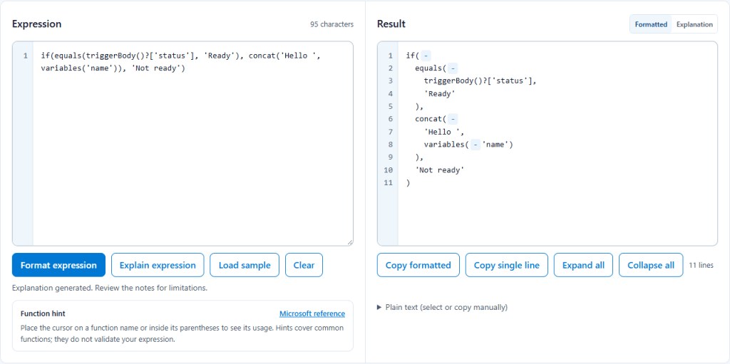Click line number 5 in result gutter
This screenshot has height=364, width=730.
coord(390,107)
